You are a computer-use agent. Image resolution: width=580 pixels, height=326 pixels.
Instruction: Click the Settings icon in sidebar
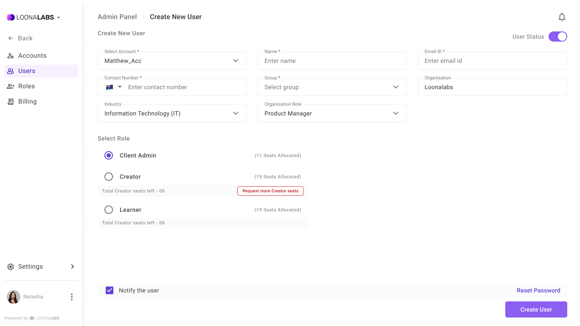point(11,267)
